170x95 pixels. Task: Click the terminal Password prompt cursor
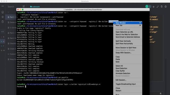(x=25, y=87)
